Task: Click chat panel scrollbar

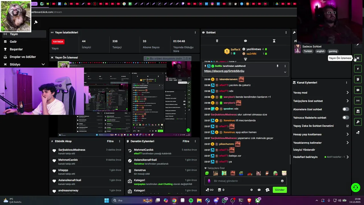Action: 290,159
